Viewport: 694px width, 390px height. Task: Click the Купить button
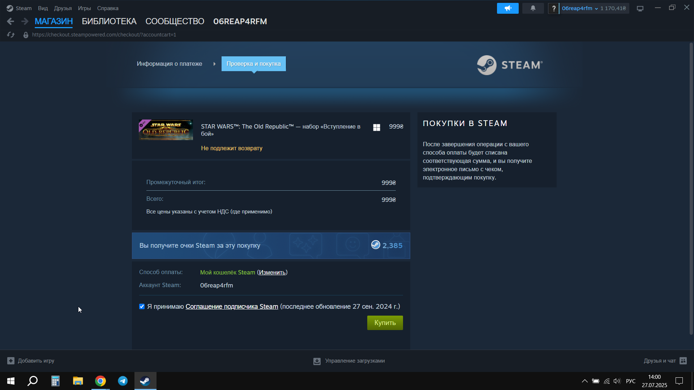pyautogui.click(x=385, y=322)
